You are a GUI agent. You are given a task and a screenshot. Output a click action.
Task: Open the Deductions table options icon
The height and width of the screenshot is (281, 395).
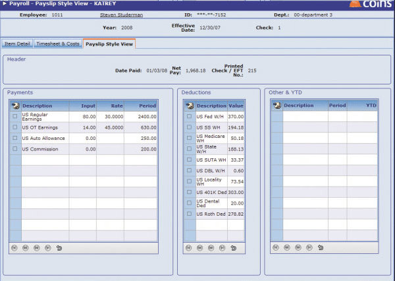point(190,106)
